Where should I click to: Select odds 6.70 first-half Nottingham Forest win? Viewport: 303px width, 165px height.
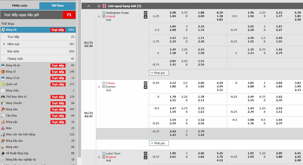click(x=298, y=13)
